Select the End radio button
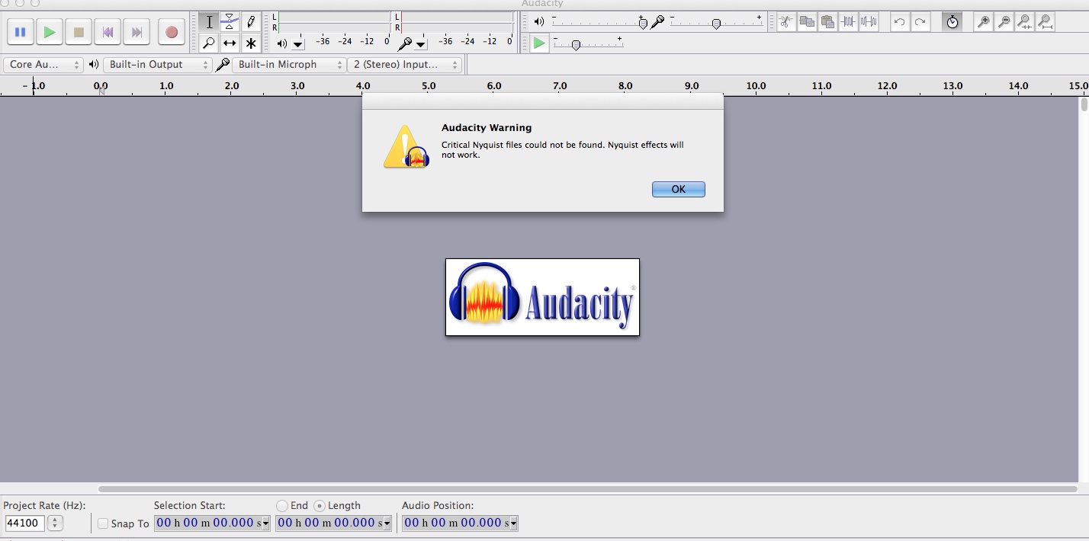This screenshot has height=541, width=1089. pos(282,506)
